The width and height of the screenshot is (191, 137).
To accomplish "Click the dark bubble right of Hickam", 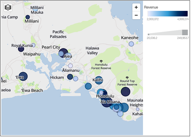I will (70, 77).
